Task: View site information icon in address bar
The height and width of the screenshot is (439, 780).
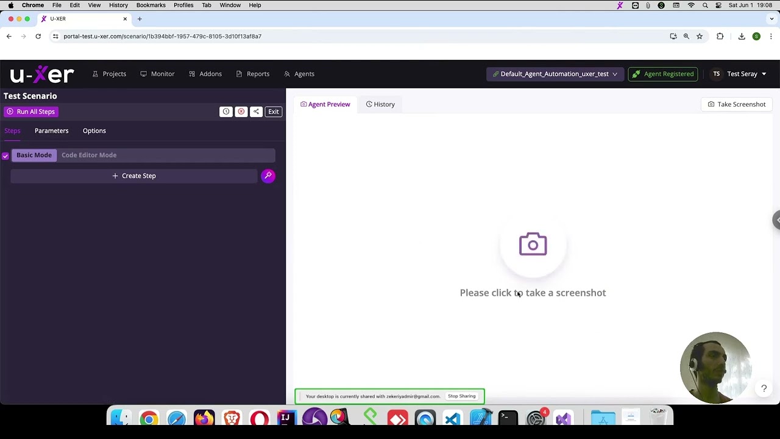Action: 55,36
